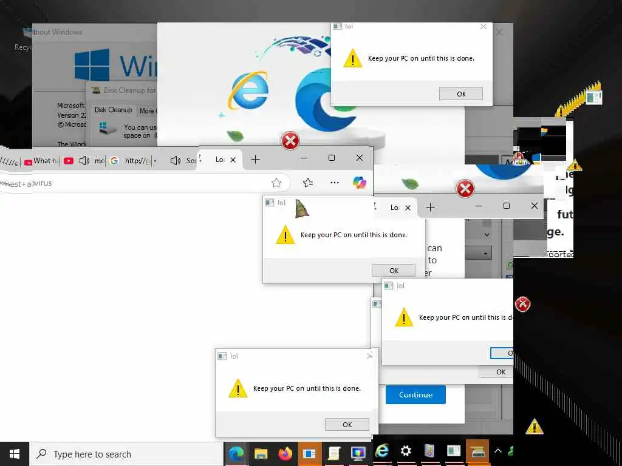
Task: Click the 'Type here to search' box
Action: point(126,454)
